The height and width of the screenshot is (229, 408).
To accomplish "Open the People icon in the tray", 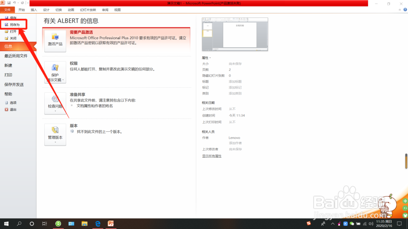I will coord(323,224).
